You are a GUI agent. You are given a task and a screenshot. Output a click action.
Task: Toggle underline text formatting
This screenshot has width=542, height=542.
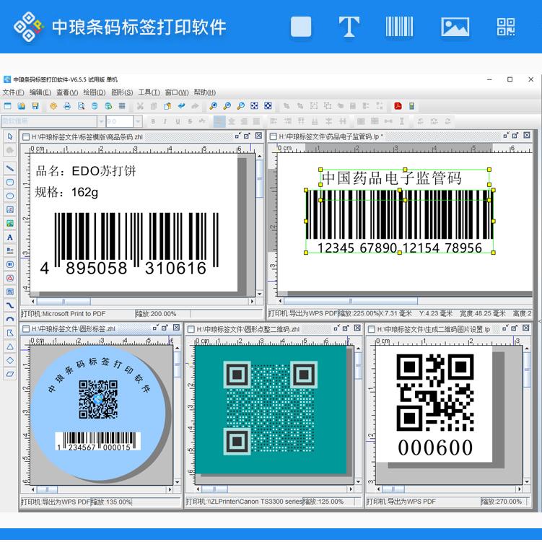point(176,121)
